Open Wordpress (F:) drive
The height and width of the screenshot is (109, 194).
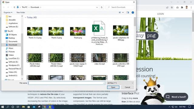click(x=14, y=65)
